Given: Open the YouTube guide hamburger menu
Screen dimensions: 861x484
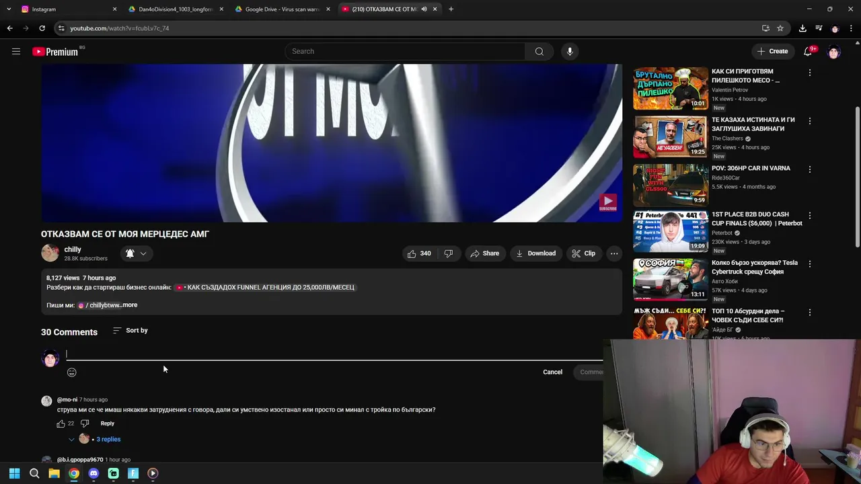Looking at the screenshot, I should click(16, 51).
